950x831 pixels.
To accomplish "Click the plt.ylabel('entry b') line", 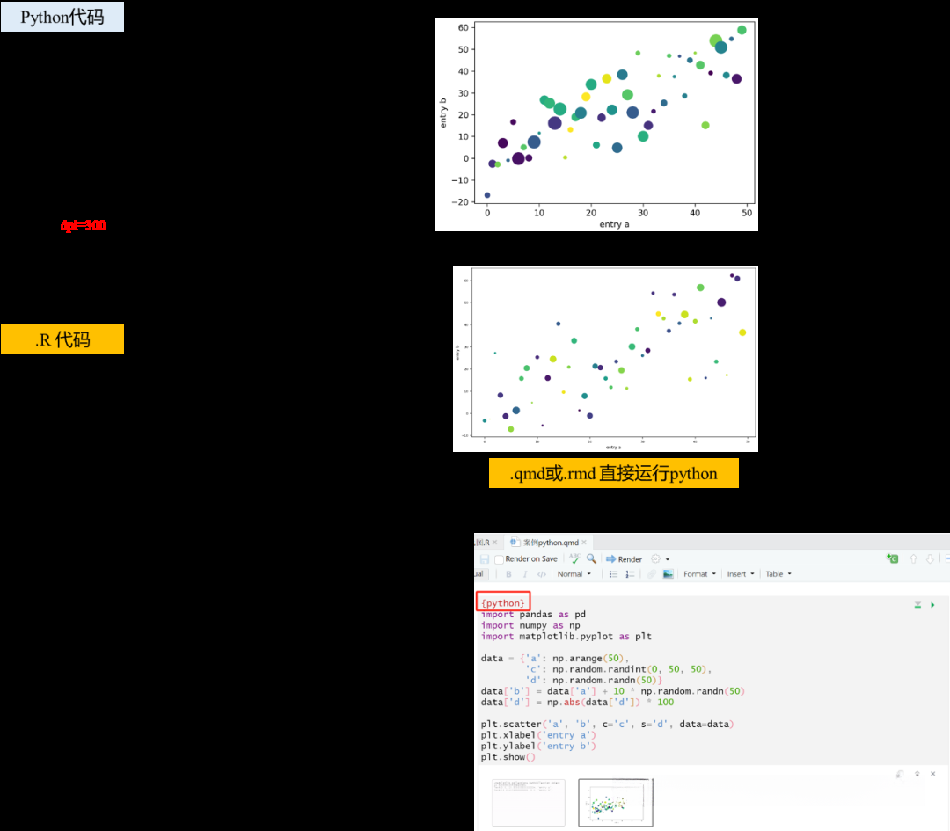I will (538, 746).
